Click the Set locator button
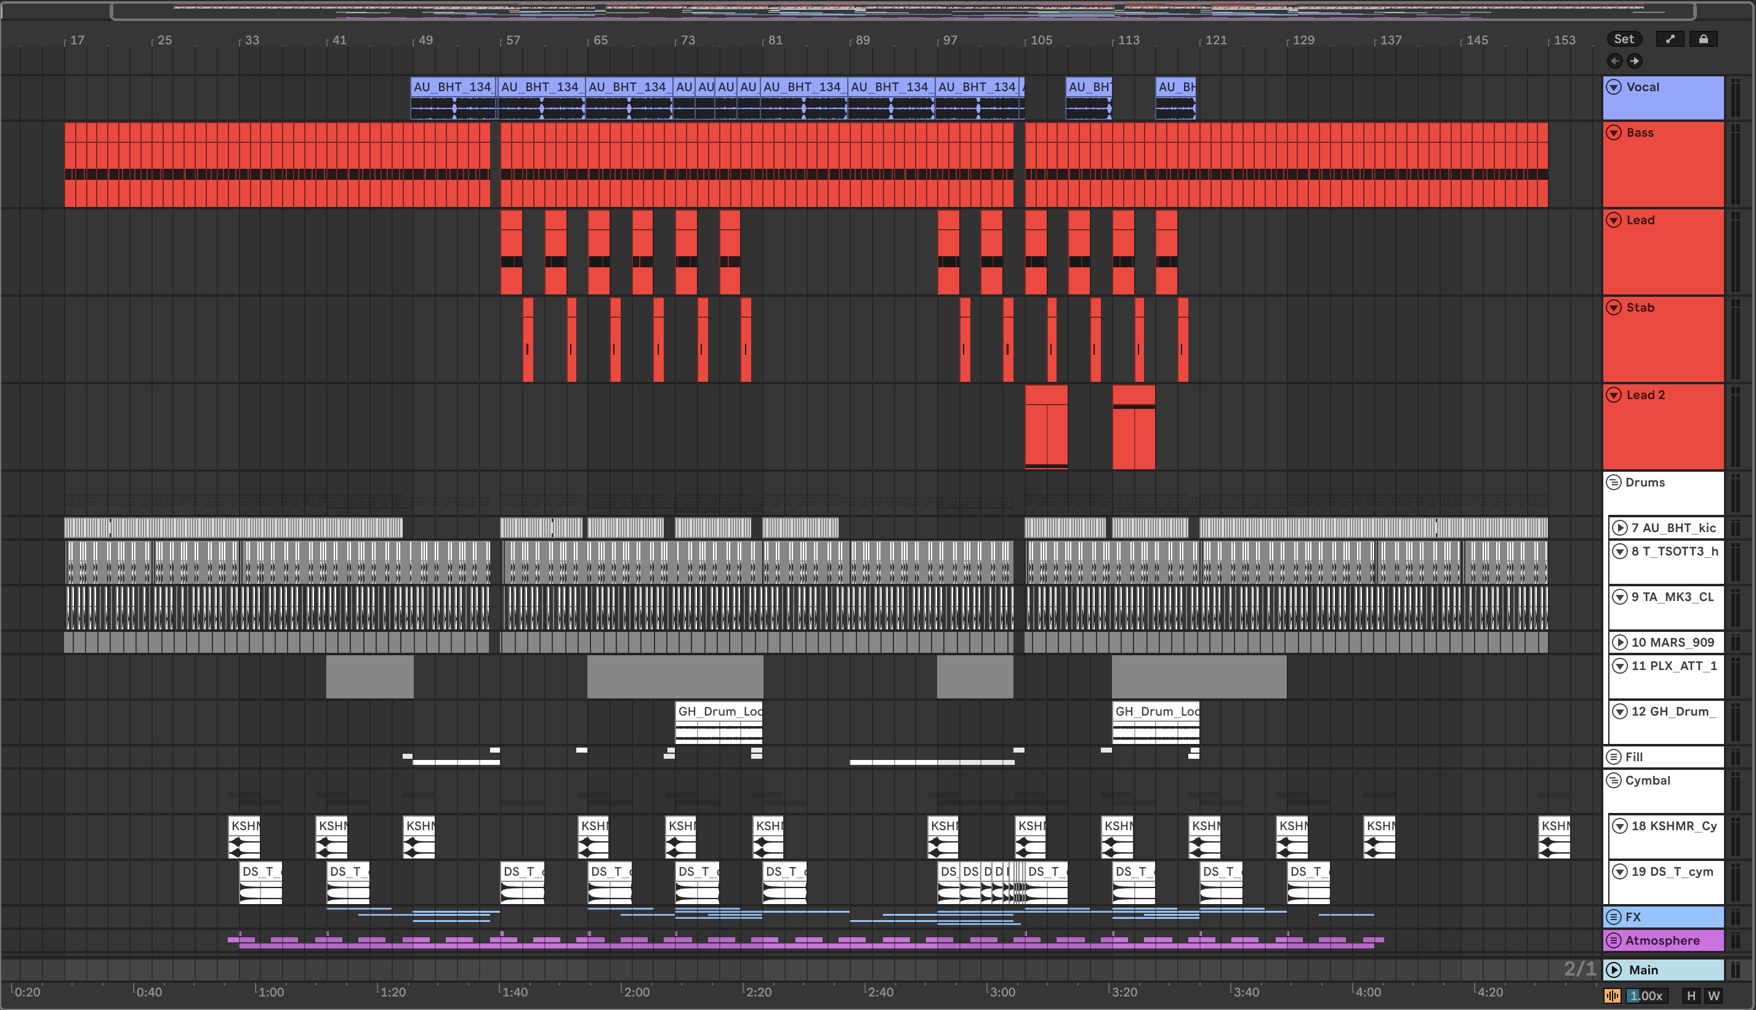Viewport: 1756px width, 1010px height. 1624,39
